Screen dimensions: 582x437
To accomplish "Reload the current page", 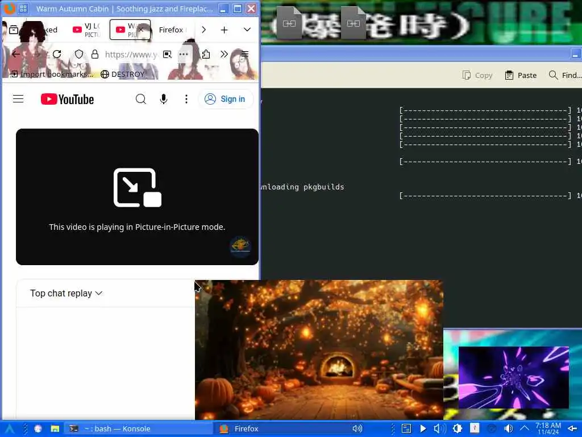I will pyautogui.click(x=57, y=54).
